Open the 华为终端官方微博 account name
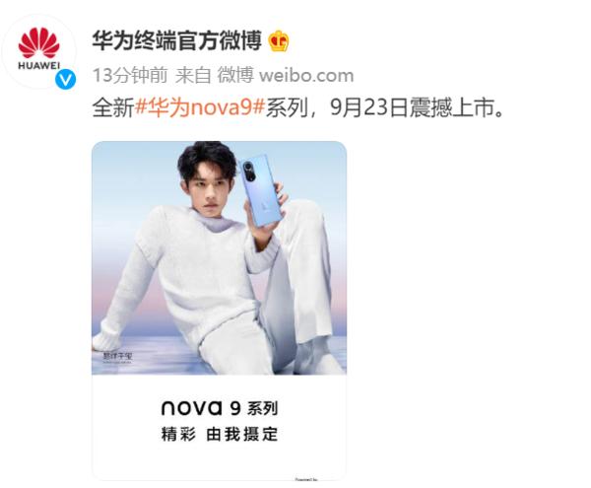 176,40
